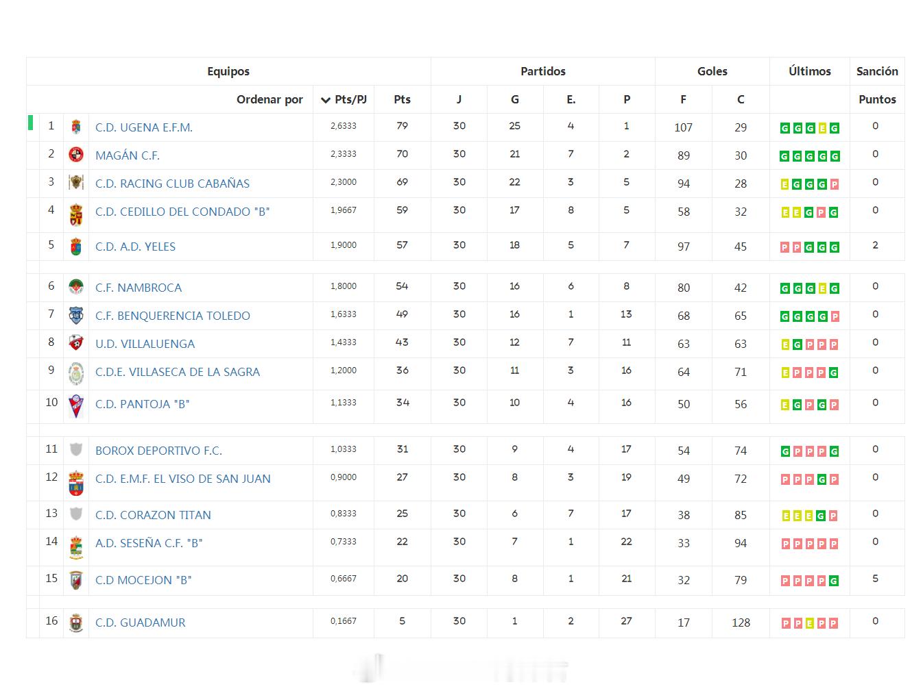The image size is (923, 691).
Task: Open BOROX DEPORTIVO F.C. team link
Action: [158, 451]
